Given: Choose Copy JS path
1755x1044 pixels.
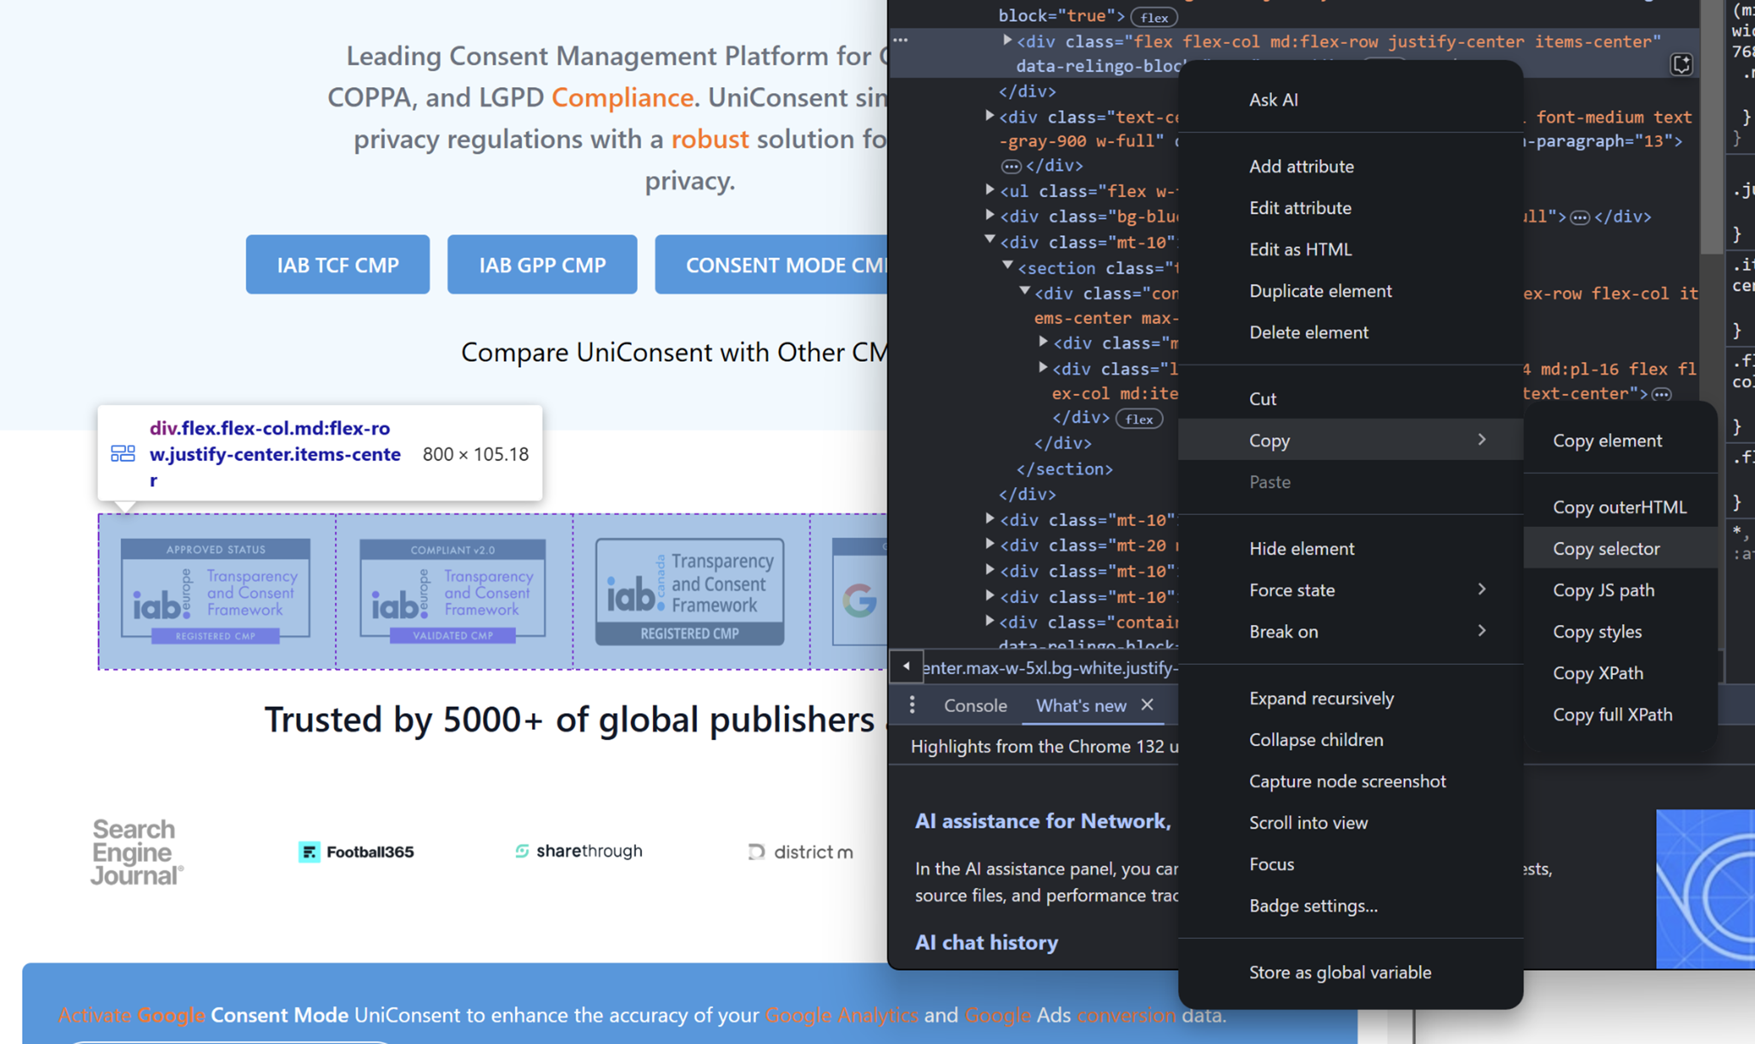Looking at the screenshot, I should coord(1621,590).
